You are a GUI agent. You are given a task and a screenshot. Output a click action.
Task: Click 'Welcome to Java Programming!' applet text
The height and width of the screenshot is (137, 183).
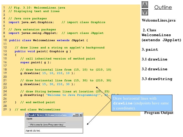[47, 125]
